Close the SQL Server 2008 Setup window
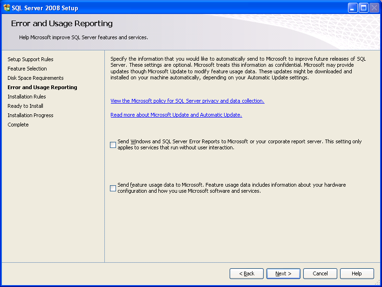 [x=374, y=8]
